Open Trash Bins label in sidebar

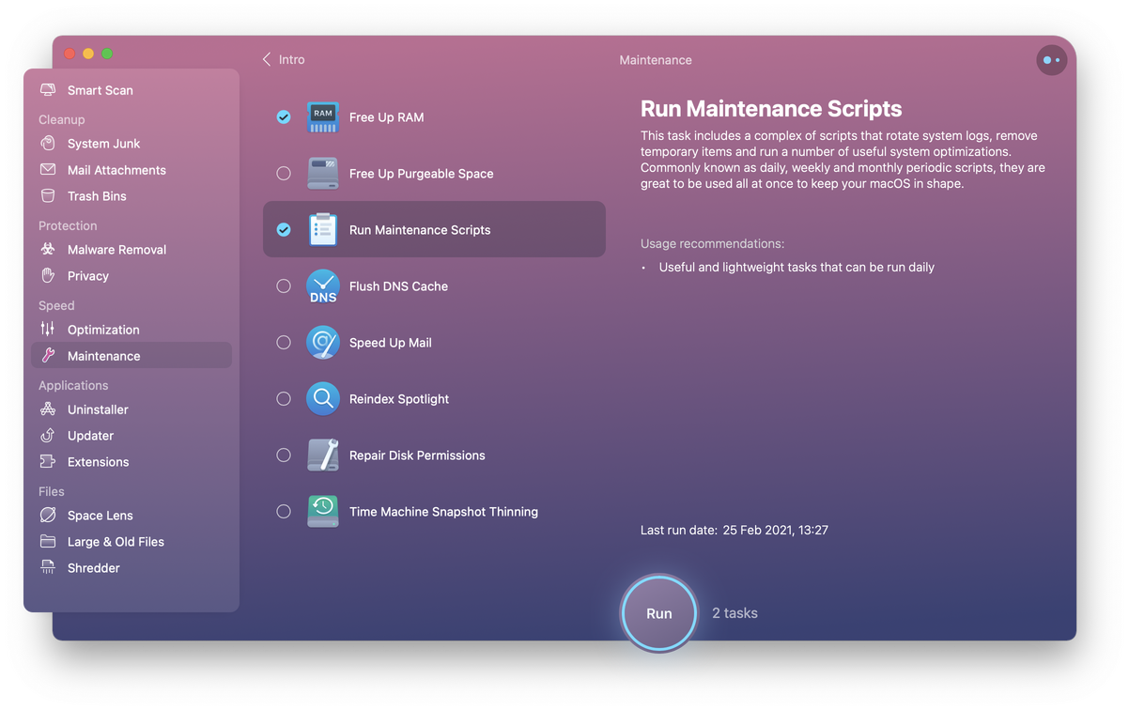click(x=97, y=196)
